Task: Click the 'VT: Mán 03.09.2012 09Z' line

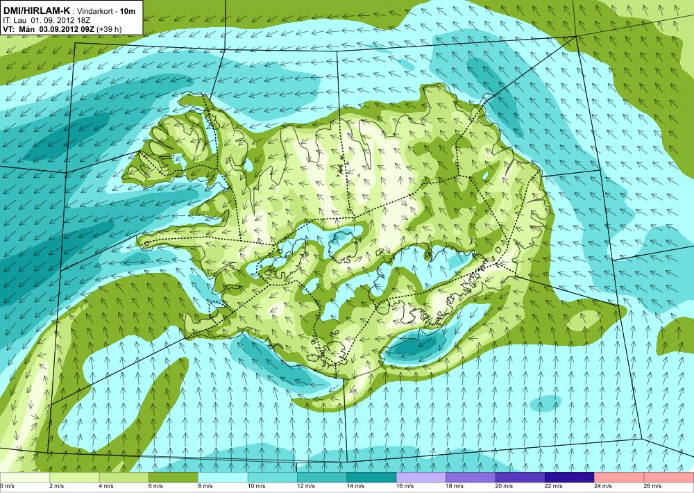Action: (x=49, y=29)
